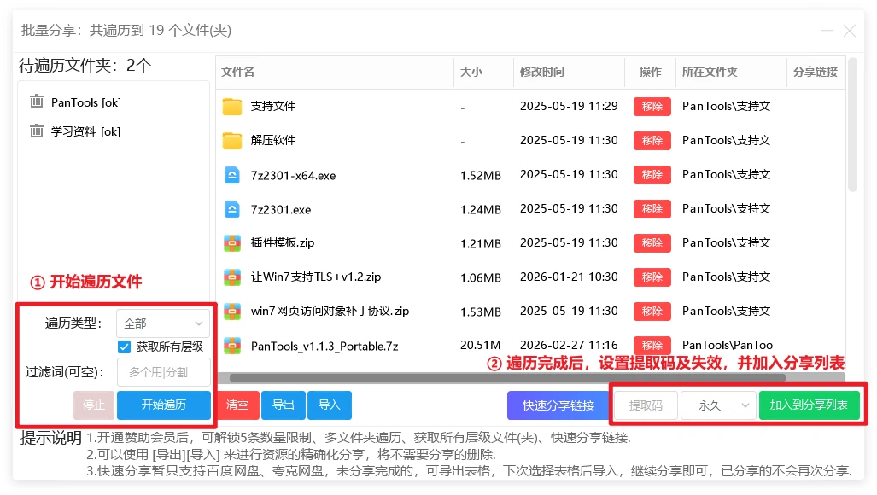Screen dimensions: 877x495
Task: Click the 支持文件 folder icon
Action: click(x=232, y=107)
